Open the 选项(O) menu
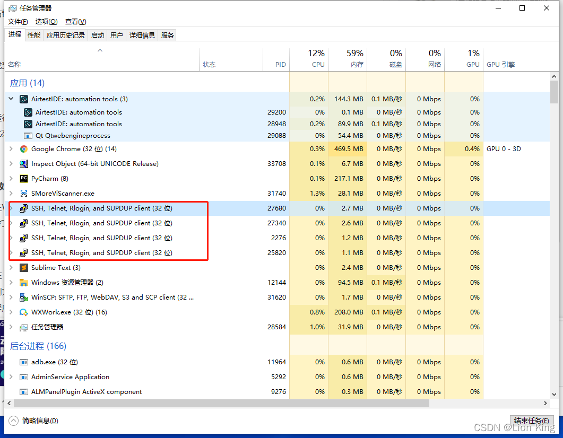This screenshot has width=563, height=438. click(46, 22)
